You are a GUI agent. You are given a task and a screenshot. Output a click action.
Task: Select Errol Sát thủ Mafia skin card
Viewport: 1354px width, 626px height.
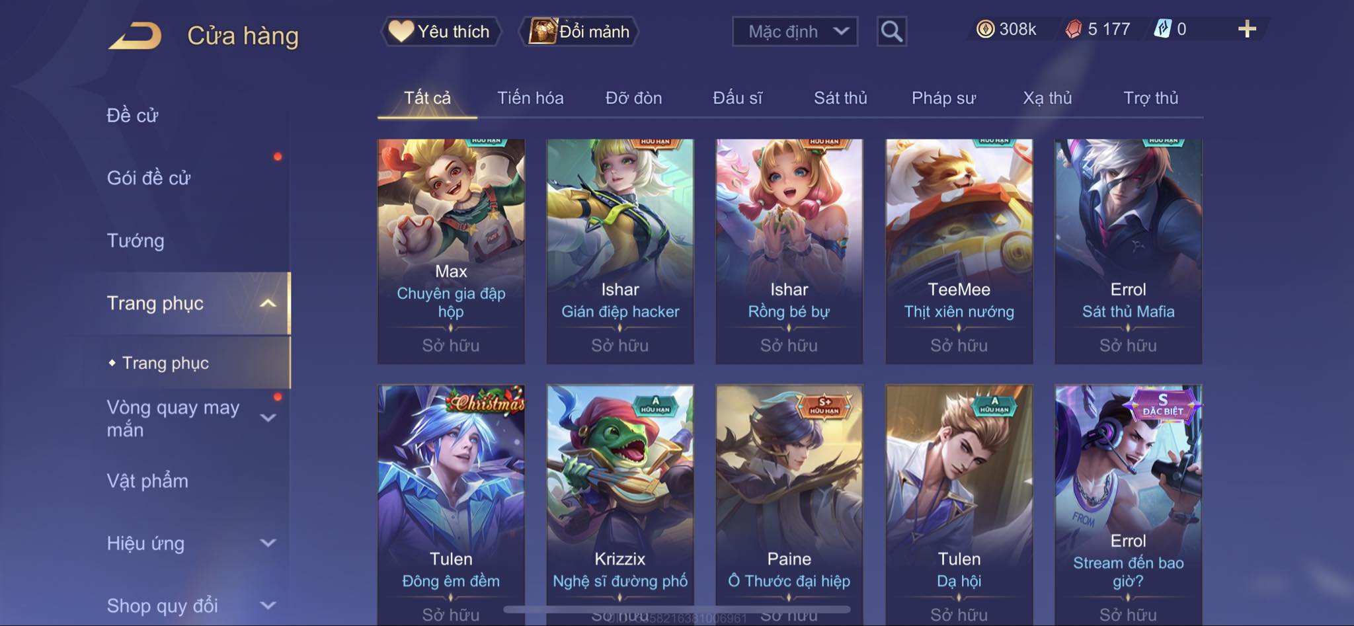[x=1128, y=251]
